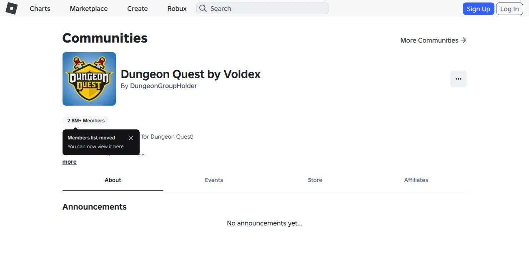Screen dimensions: 529x258
Task: Click the Roblox logo icon
Action: pyautogui.click(x=11, y=8)
